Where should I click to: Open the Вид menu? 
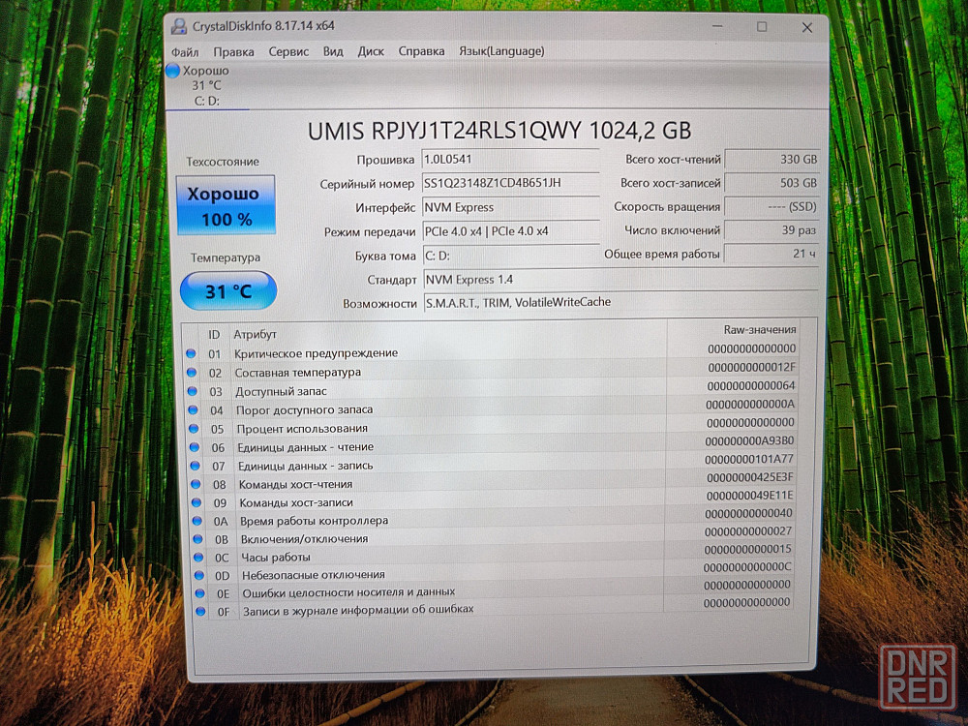[333, 51]
